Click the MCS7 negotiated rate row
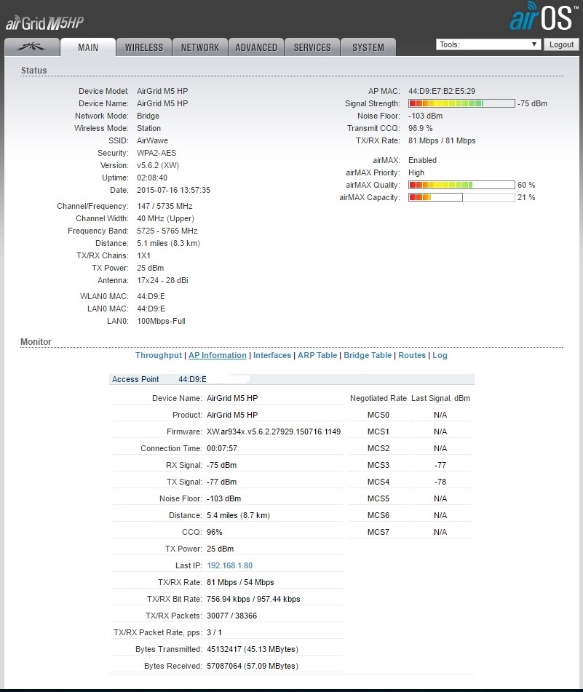Image resolution: width=583 pixels, height=692 pixels. click(378, 532)
